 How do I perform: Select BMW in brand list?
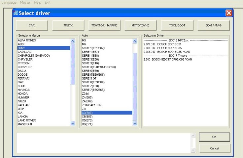(44, 48)
